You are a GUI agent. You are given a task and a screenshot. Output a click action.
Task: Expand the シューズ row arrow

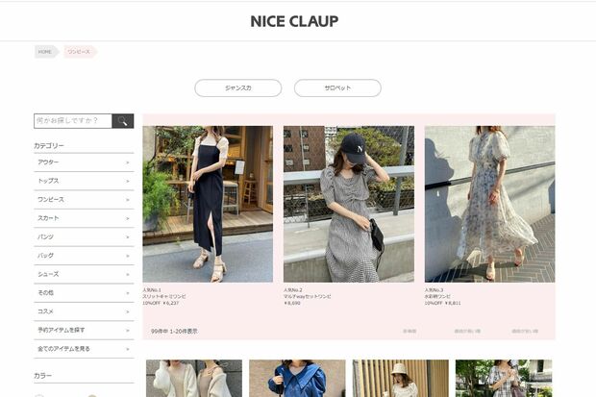point(128,275)
